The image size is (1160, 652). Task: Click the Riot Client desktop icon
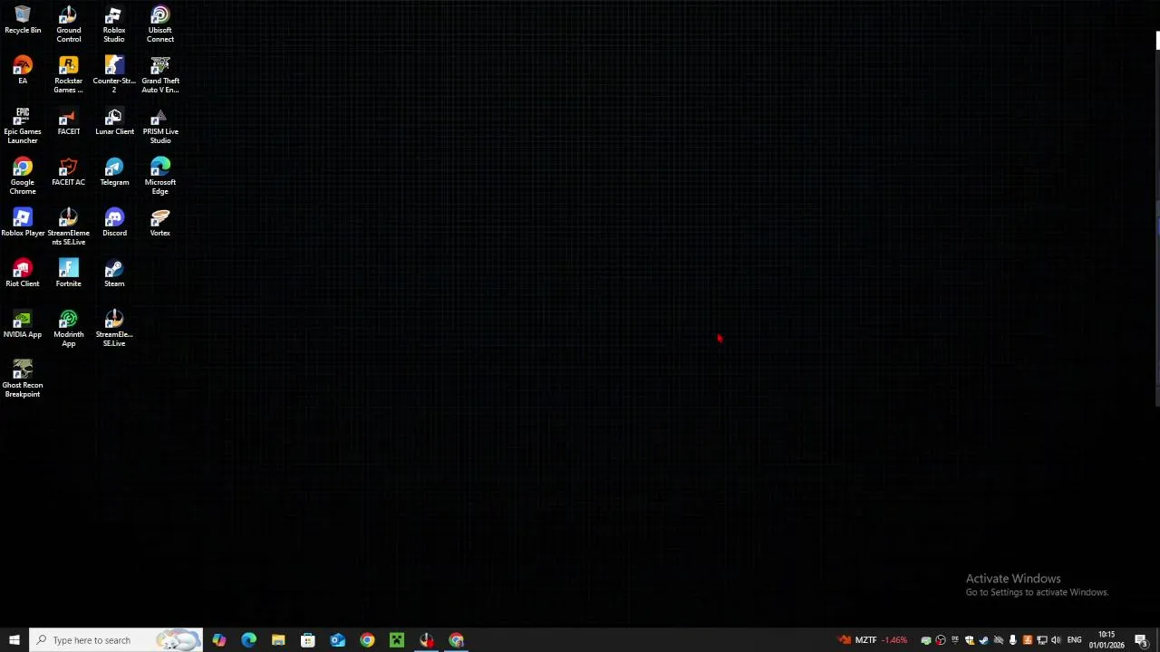click(23, 274)
